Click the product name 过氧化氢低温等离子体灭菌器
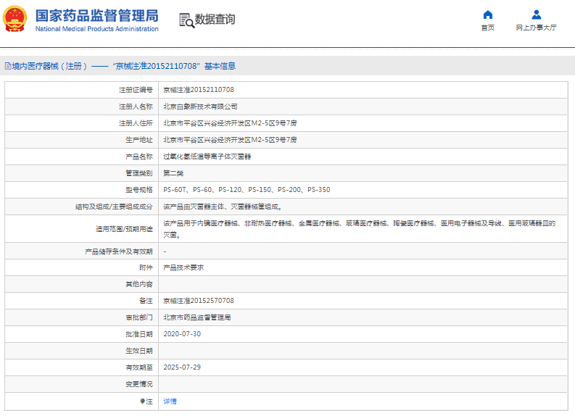Image resolution: width=575 pixels, height=416 pixels. (207, 157)
